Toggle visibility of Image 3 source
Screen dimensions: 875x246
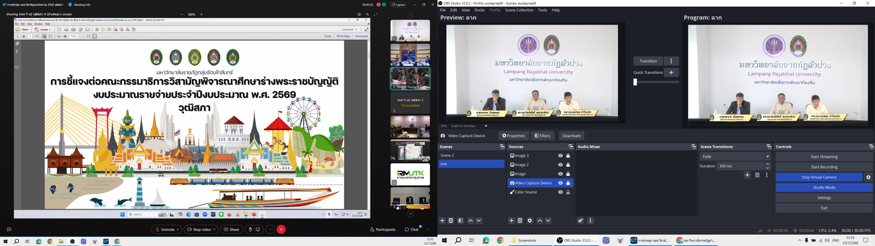pos(561,156)
